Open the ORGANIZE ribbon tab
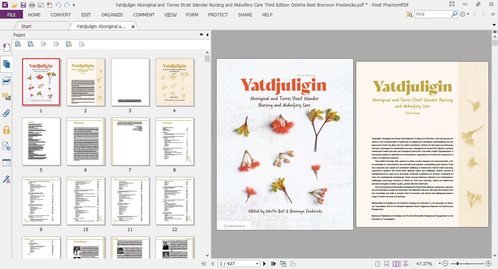This screenshot has width=498, height=269. pyautogui.click(x=112, y=15)
